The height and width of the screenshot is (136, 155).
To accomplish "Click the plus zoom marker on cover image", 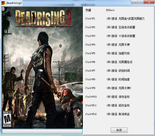I will tap(60, 46).
